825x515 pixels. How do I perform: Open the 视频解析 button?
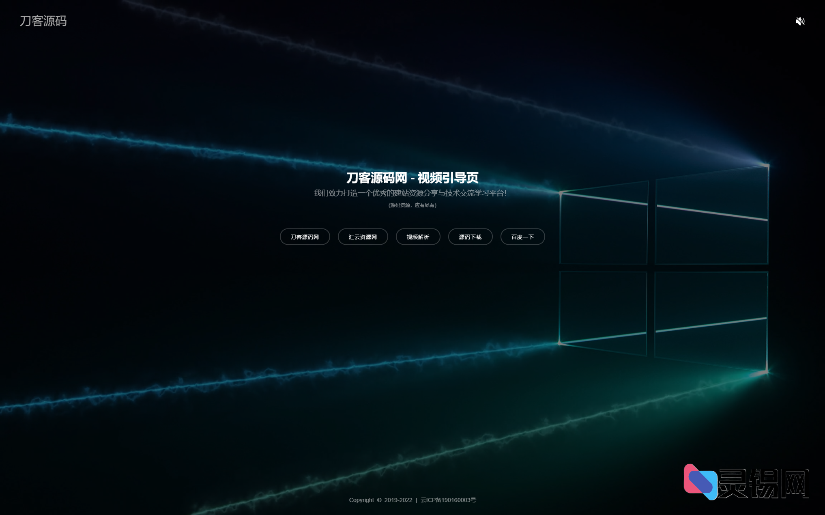pyautogui.click(x=418, y=237)
